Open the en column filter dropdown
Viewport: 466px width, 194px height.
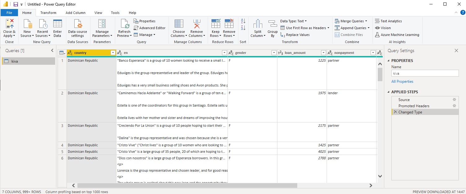(224, 53)
